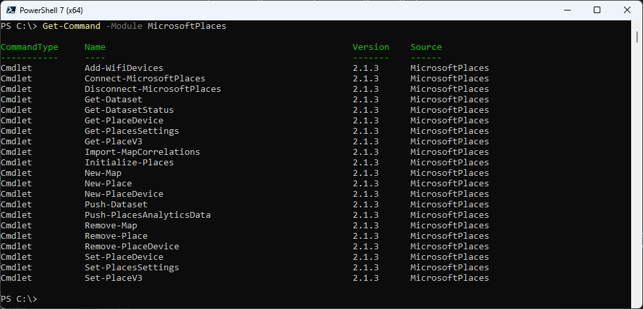Click the Add-WifiDevices cmdlet name

click(123, 68)
